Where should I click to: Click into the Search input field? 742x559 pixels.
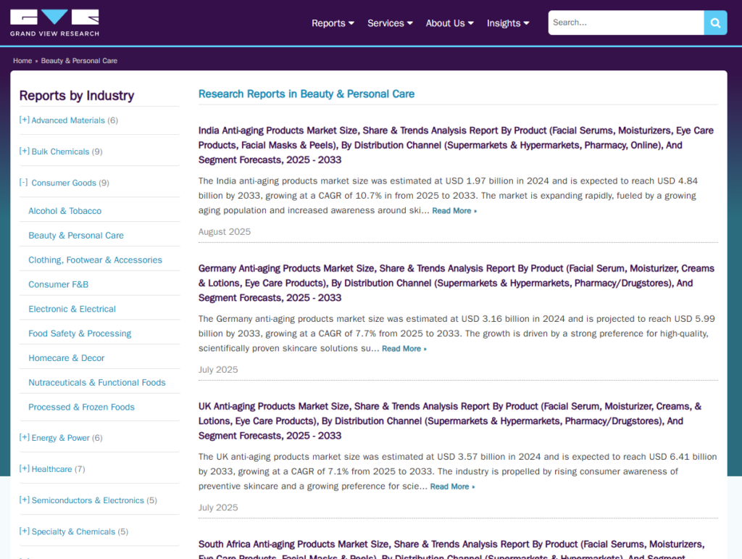tap(625, 22)
